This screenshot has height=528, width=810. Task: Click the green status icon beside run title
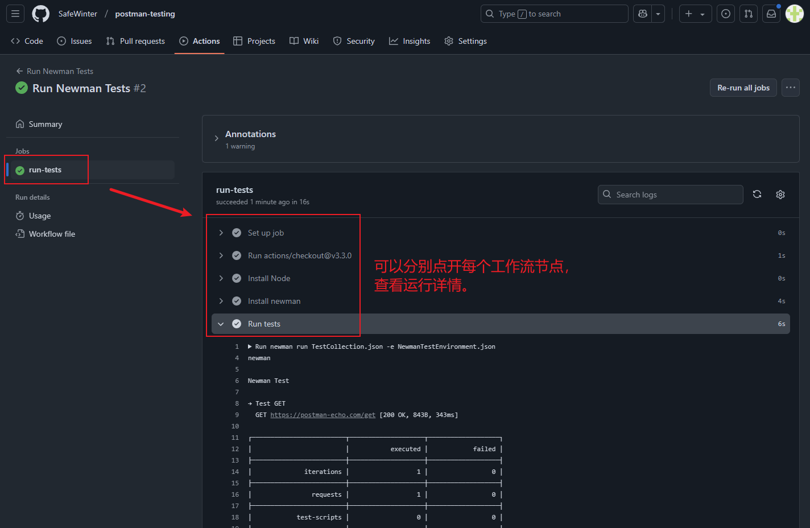pyautogui.click(x=22, y=88)
